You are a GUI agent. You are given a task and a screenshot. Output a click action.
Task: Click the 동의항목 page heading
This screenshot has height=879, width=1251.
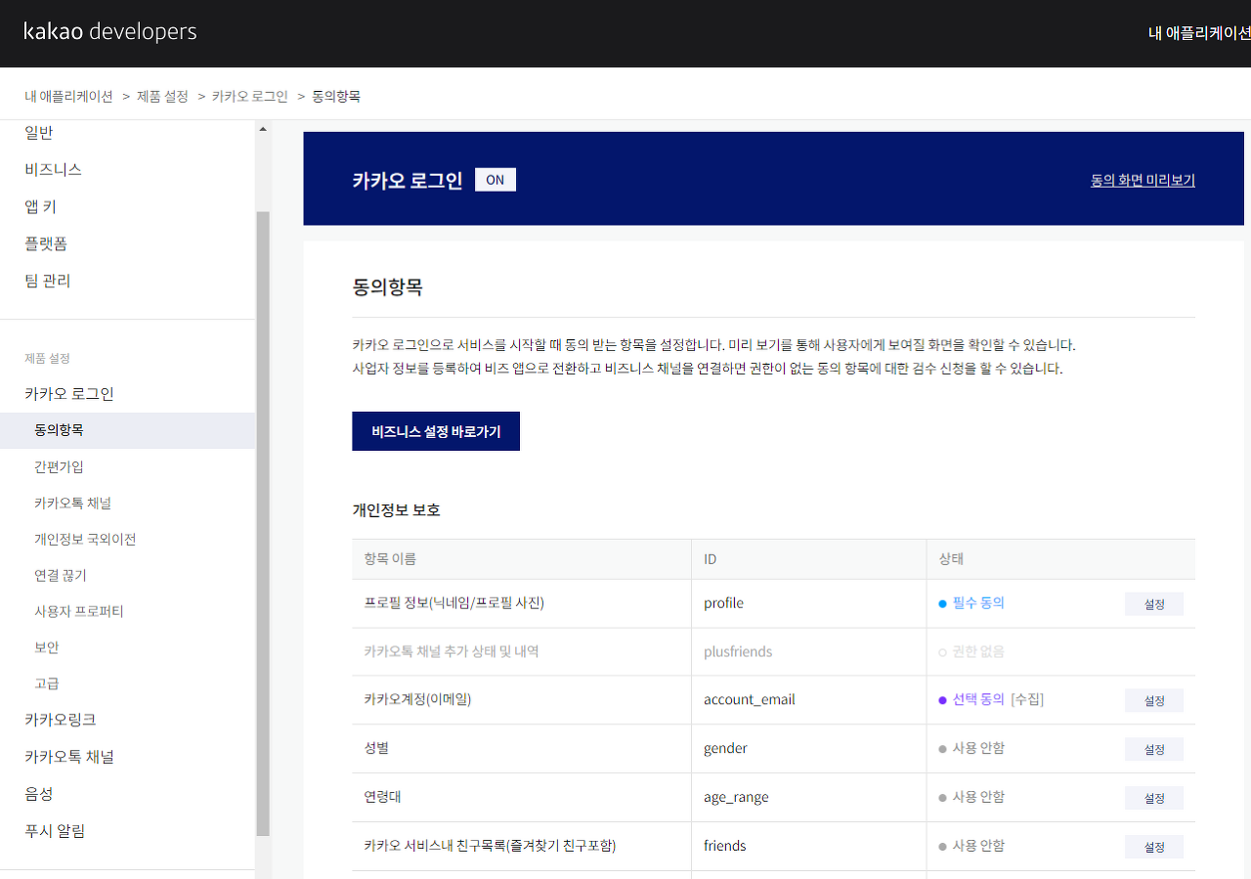pos(387,288)
